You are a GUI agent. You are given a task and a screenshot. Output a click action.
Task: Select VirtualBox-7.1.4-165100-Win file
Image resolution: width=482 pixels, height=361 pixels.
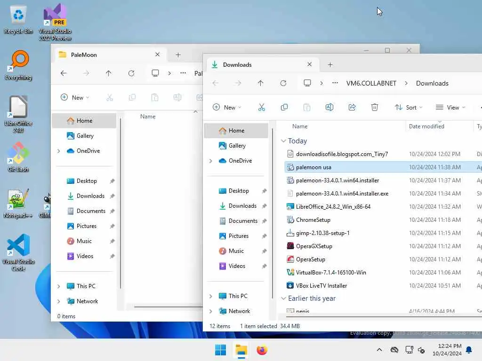(x=331, y=272)
